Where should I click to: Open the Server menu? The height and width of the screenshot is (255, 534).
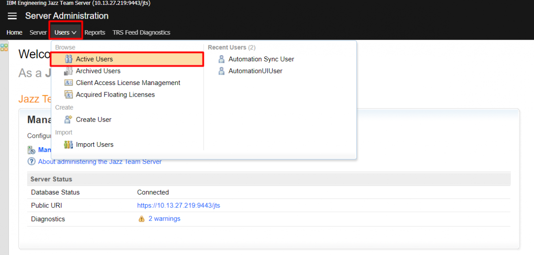click(x=38, y=32)
